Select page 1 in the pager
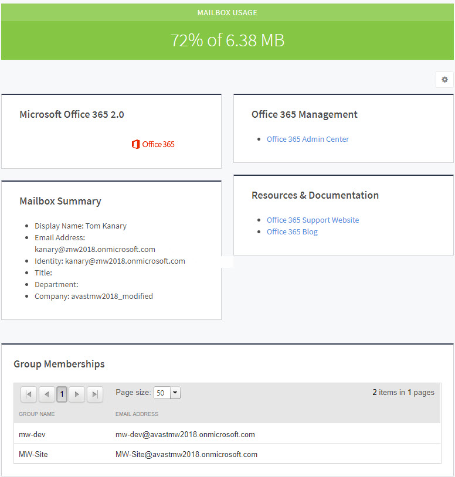The image size is (455, 477). click(62, 394)
